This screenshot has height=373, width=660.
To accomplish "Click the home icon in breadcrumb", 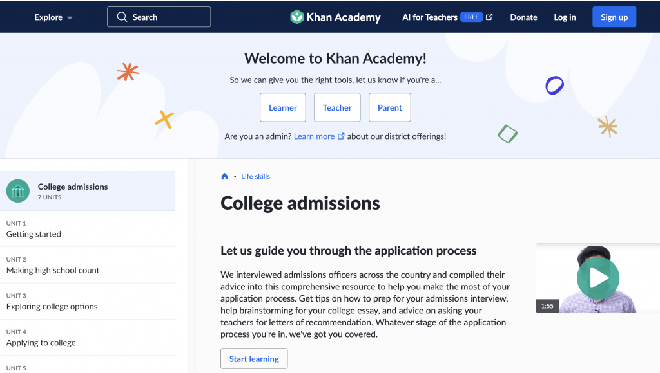I will point(224,176).
